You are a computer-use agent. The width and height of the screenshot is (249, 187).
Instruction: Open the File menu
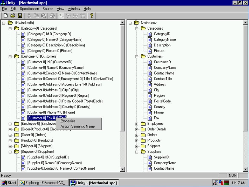pos(4,9)
